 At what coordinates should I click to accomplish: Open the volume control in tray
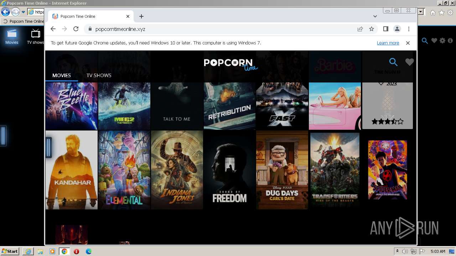(405, 251)
